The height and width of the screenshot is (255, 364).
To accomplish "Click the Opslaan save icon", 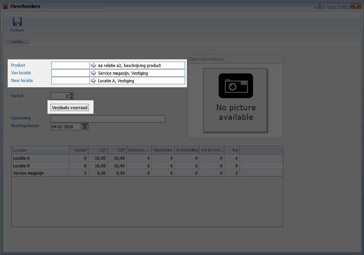I will [17, 22].
